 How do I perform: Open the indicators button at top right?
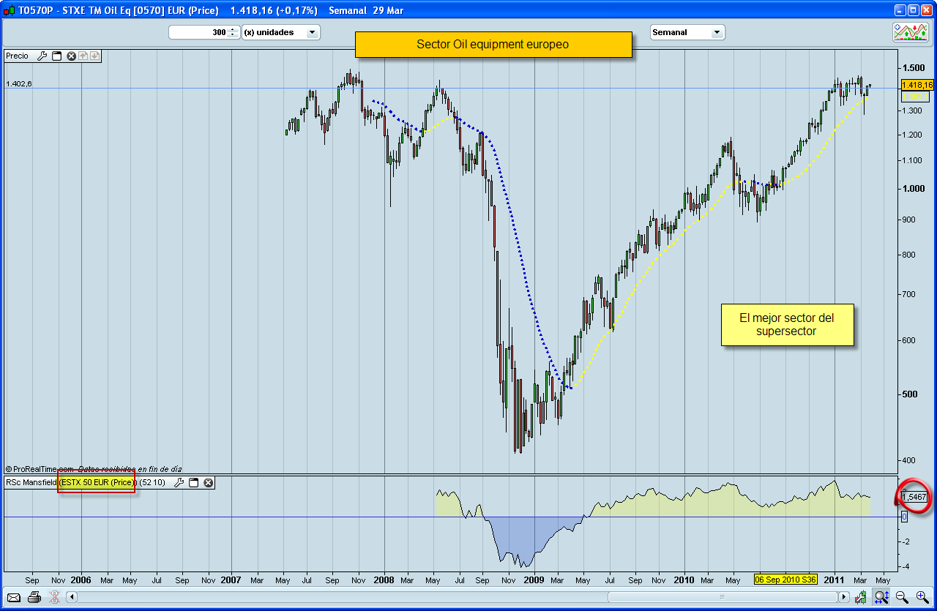coord(910,32)
